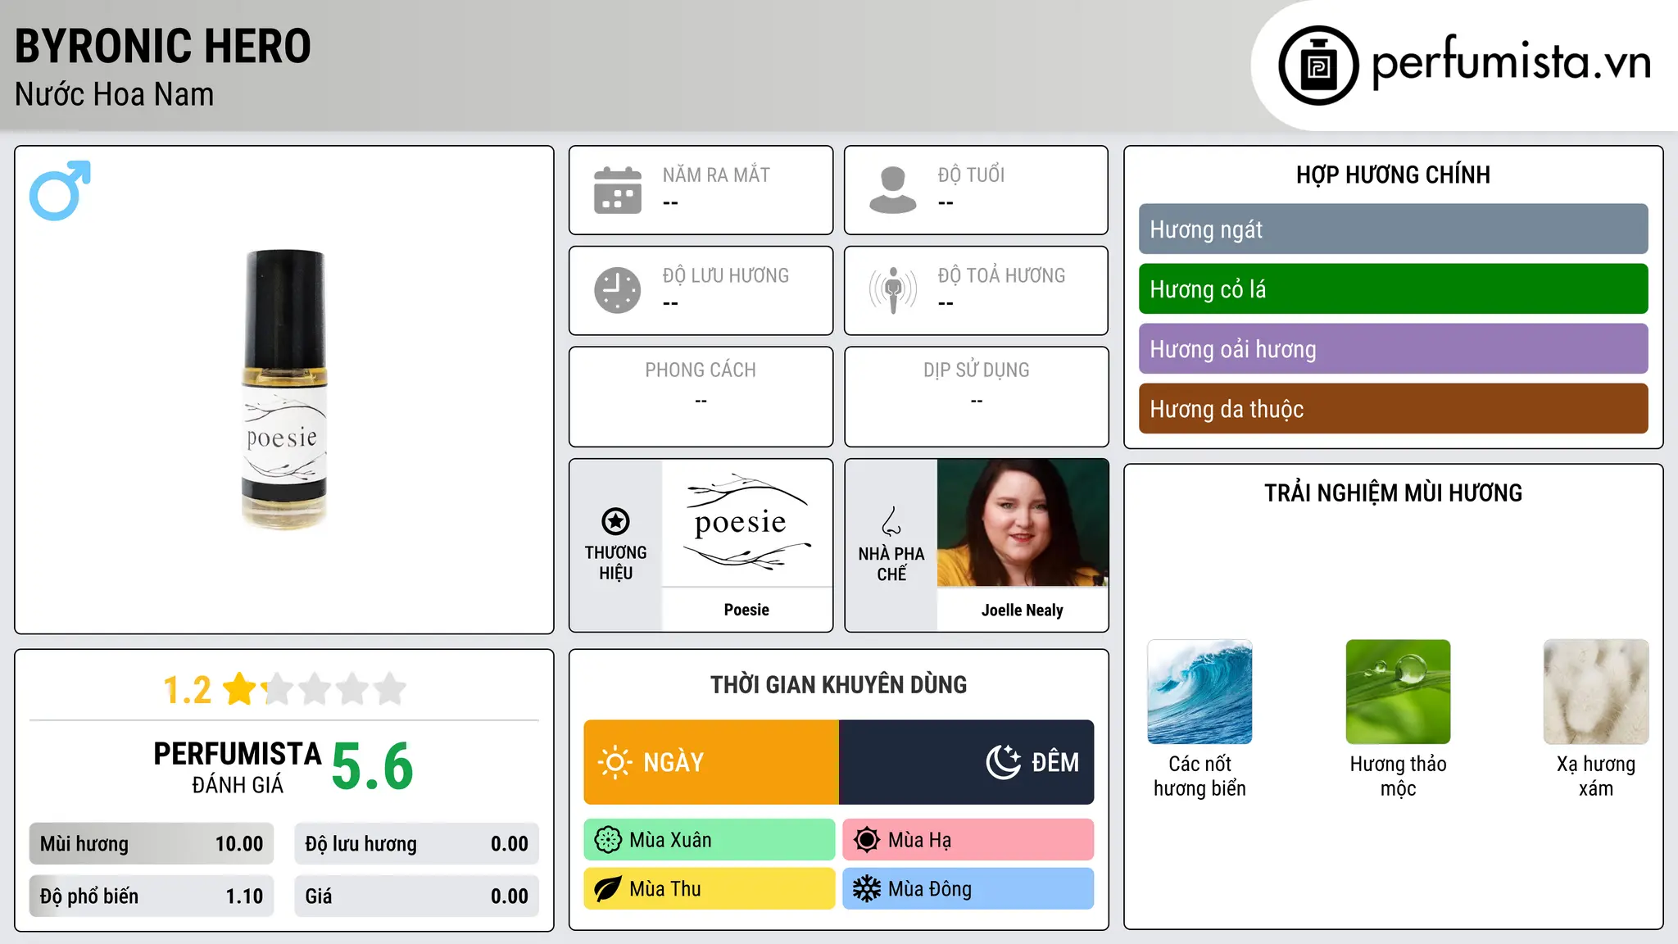The image size is (1678, 944).
Task: Click the ĐỘ TUỔI label
Action: point(971,175)
